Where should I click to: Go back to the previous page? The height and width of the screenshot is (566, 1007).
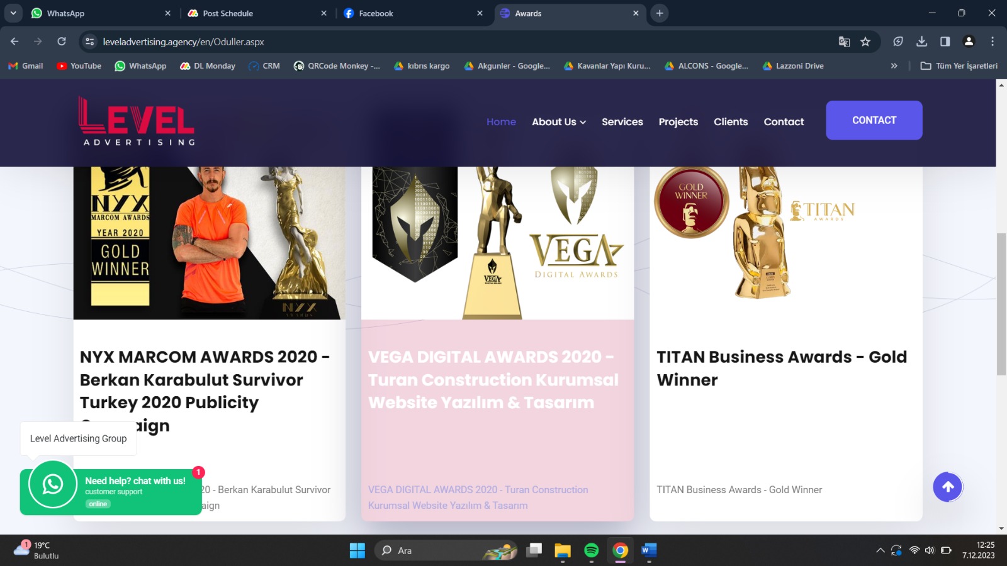(14, 42)
